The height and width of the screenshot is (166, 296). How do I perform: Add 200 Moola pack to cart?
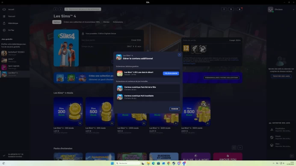(x=80, y=123)
